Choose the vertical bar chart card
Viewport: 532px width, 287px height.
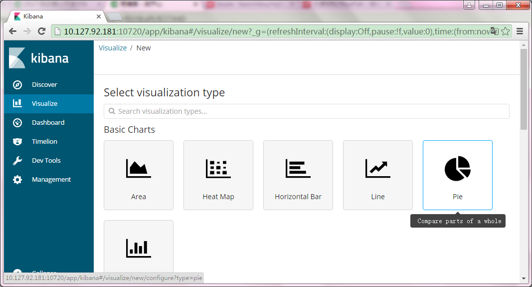(139, 246)
